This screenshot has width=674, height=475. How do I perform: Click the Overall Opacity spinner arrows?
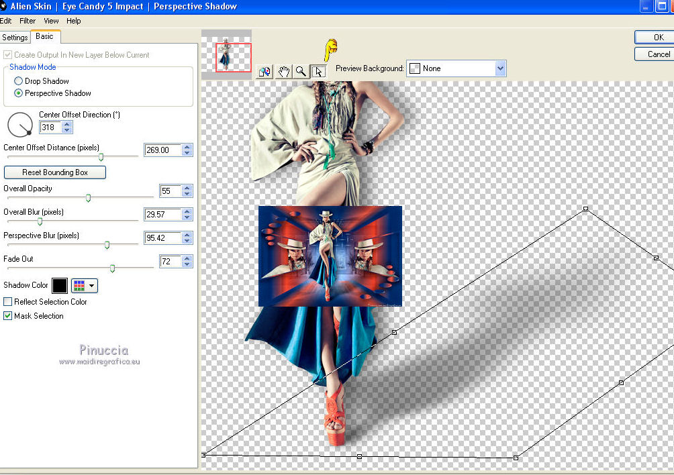pos(187,191)
